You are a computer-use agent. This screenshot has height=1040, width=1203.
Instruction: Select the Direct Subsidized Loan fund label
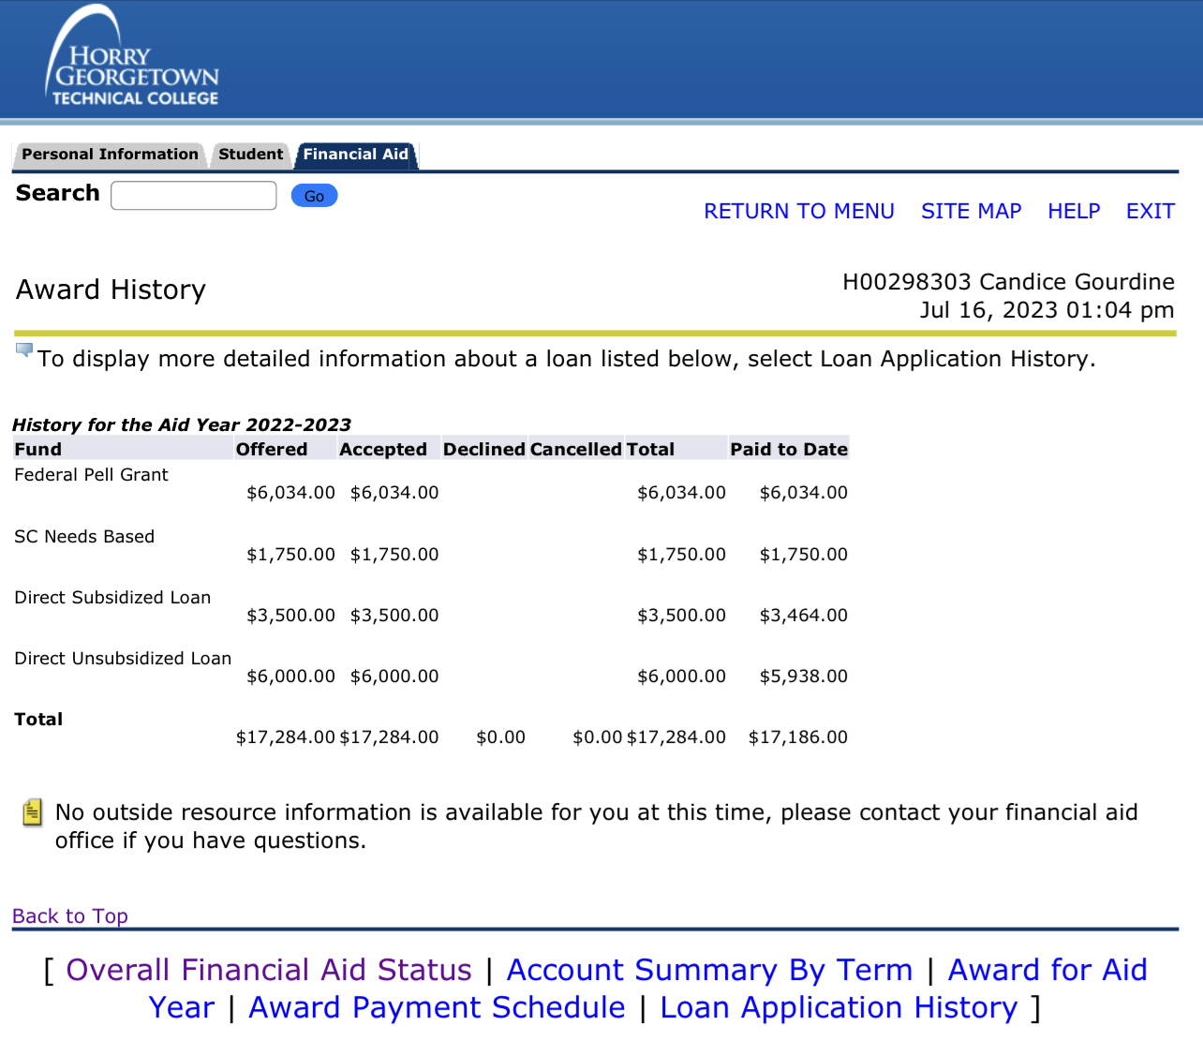(112, 598)
